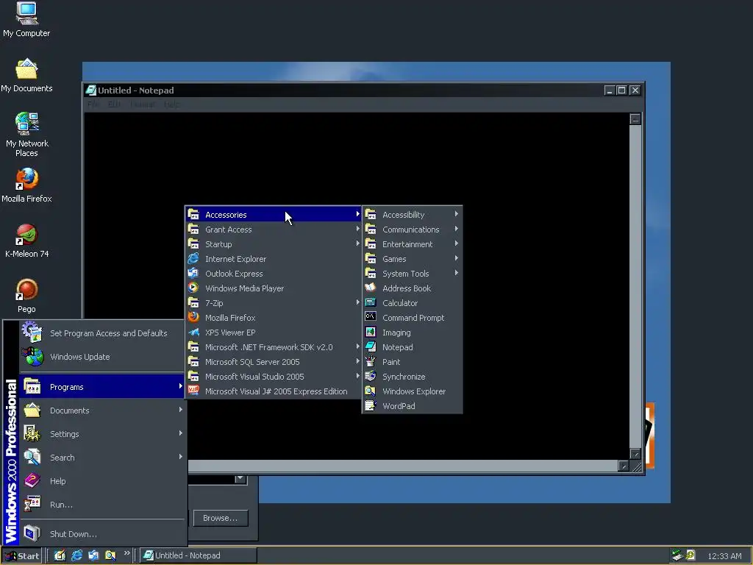Open Microsoft .NET Framework SDK v2.0 folder
Image resolution: width=753 pixels, height=565 pixels.
(274, 347)
